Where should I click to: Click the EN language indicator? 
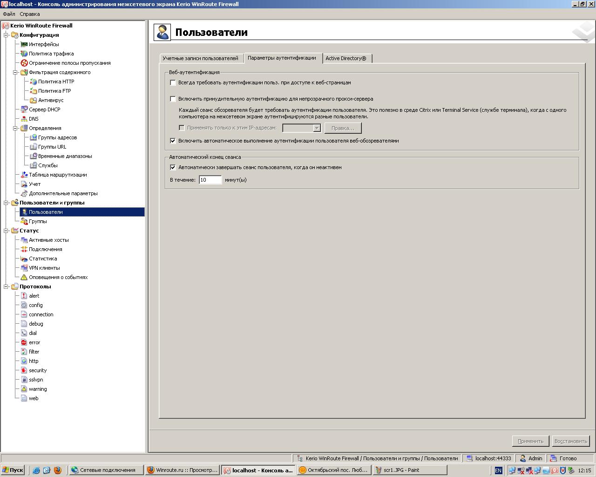coord(498,470)
